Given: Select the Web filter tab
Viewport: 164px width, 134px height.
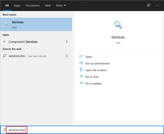Looking at the screenshot, I should pos(48,5).
